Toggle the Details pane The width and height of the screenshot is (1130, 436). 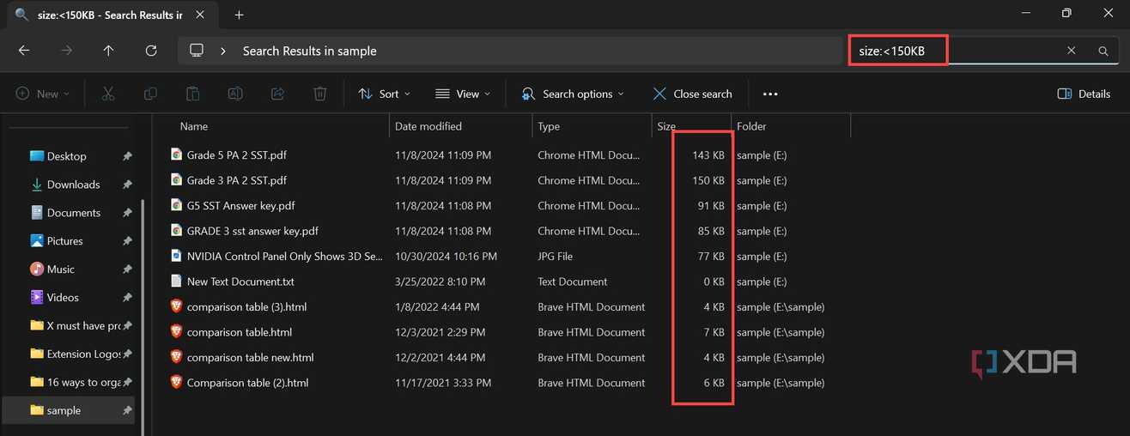[1084, 94]
